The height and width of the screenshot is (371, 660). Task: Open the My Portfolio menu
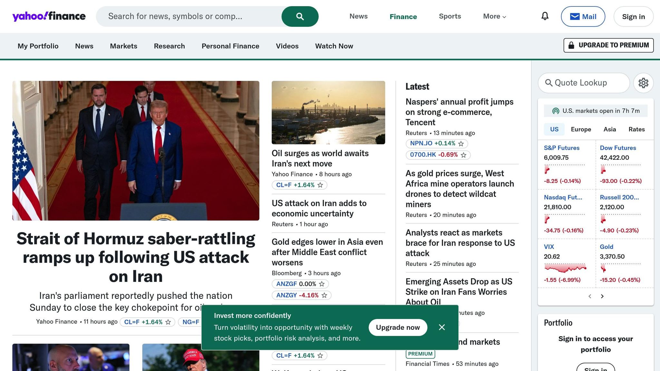coord(38,46)
